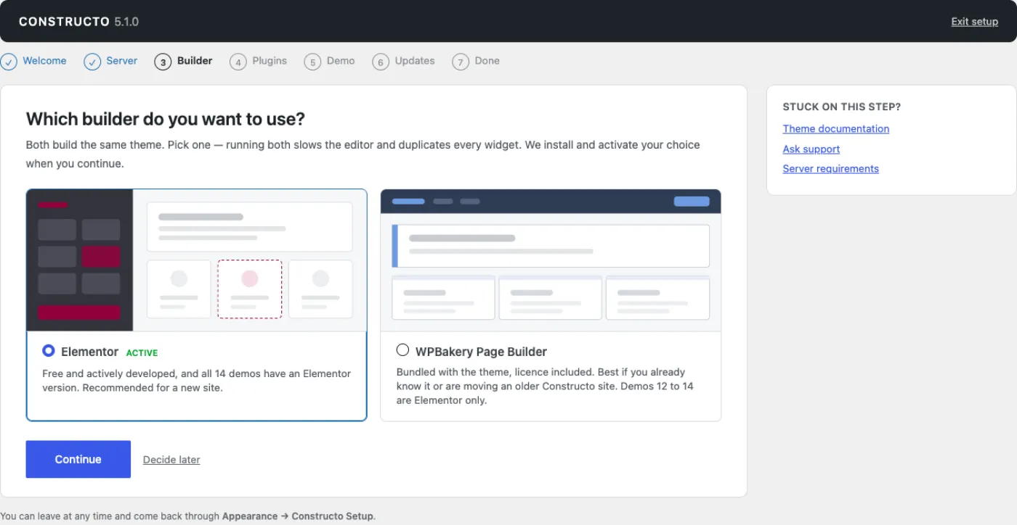Select the Elementor radio button
This screenshot has width=1017, height=525.
coord(49,351)
